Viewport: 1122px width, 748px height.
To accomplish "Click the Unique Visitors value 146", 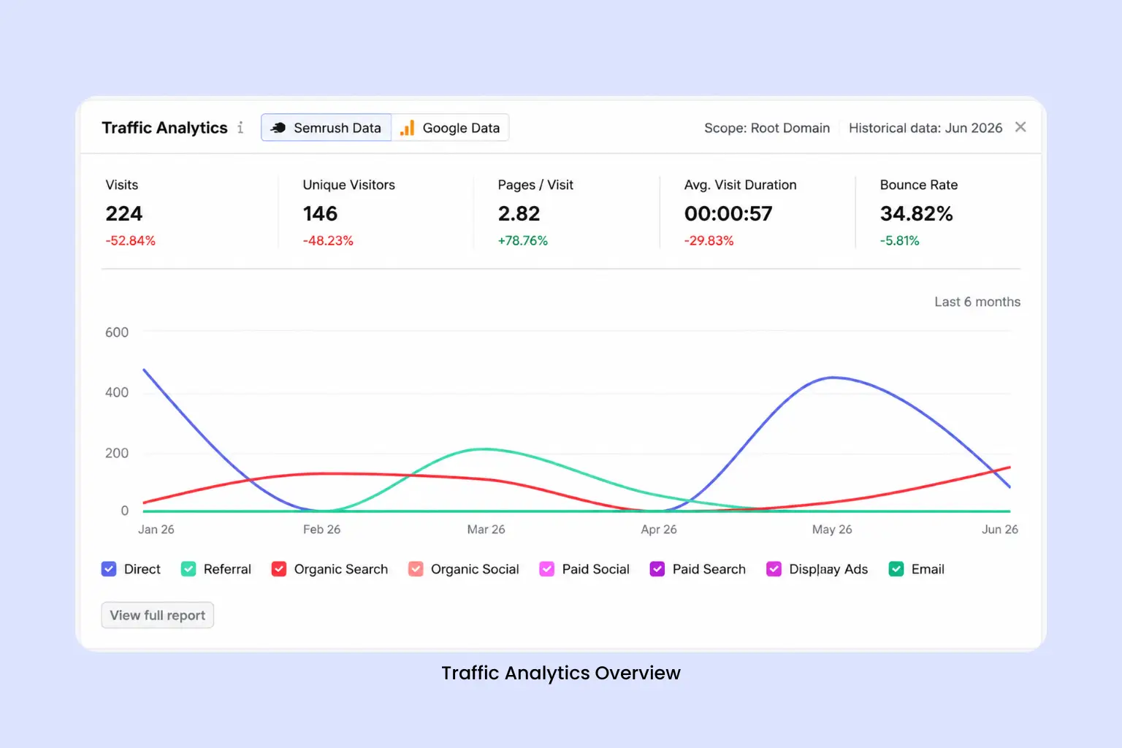I will (x=320, y=213).
